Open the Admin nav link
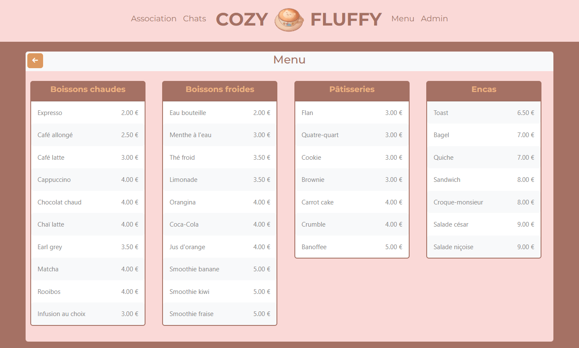579x348 pixels. tap(434, 19)
